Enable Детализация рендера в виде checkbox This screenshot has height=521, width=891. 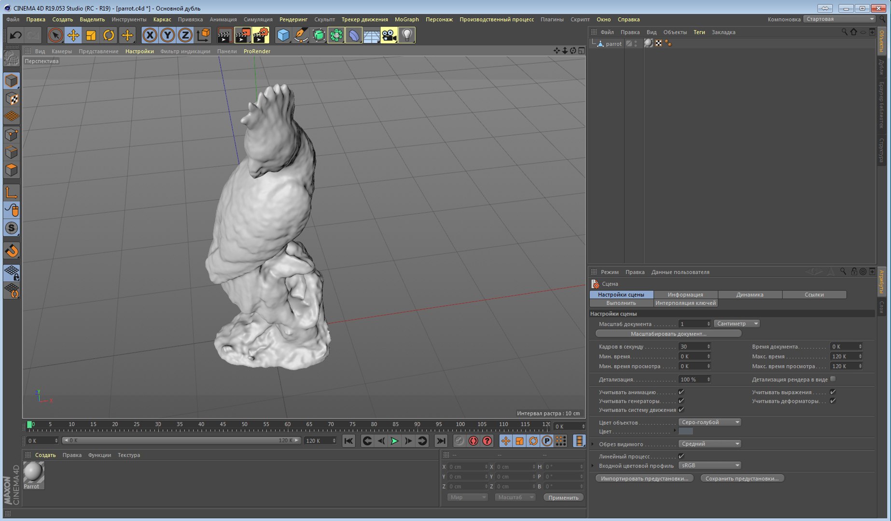(833, 379)
